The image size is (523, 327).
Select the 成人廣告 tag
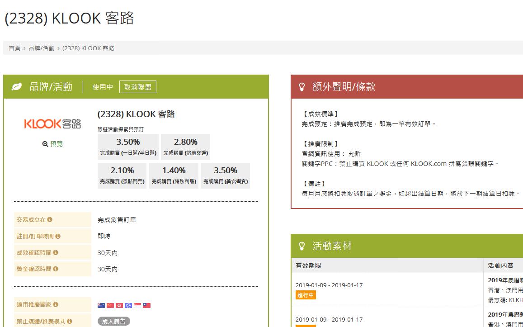pos(114,321)
